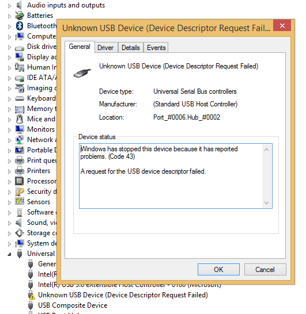The width and height of the screenshot is (306, 314).
Task: Open the Details tab
Action: [x=131, y=48]
